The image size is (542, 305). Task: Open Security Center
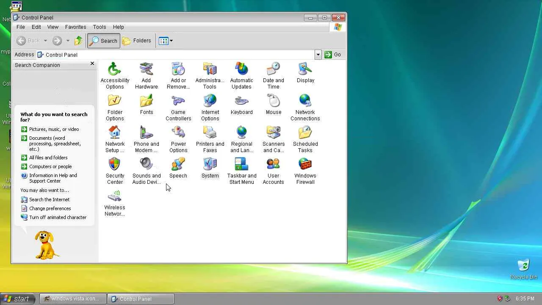tap(115, 171)
